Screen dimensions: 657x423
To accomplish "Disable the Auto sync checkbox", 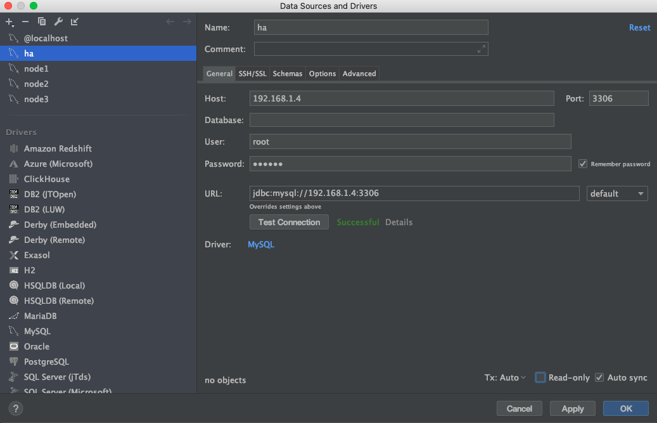I will (599, 377).
